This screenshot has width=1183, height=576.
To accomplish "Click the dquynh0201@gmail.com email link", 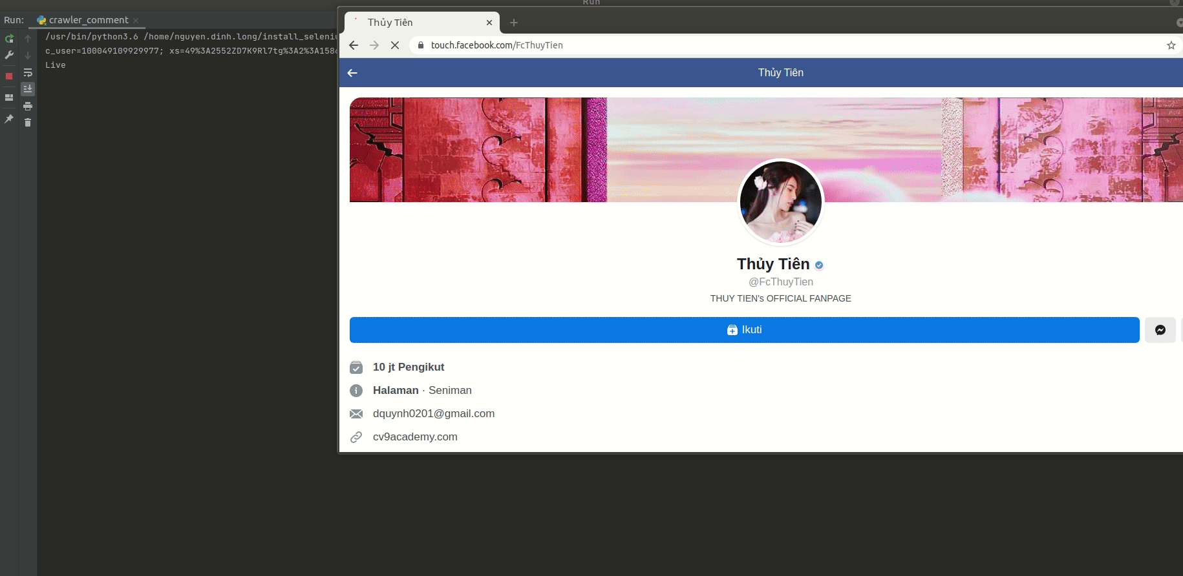I will coord(434,414).
